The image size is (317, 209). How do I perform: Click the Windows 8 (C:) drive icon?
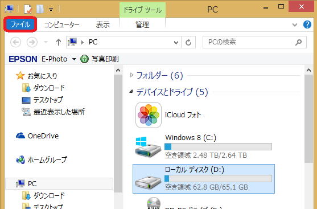(148, 147)
